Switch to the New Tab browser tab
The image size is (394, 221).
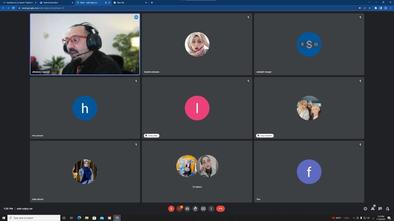pyautogui.click(x=129, y=3)
